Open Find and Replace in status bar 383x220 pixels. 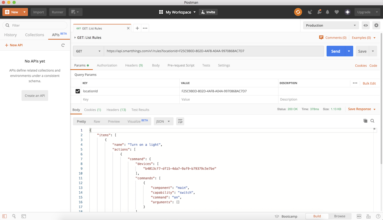[x=14, y=216]
